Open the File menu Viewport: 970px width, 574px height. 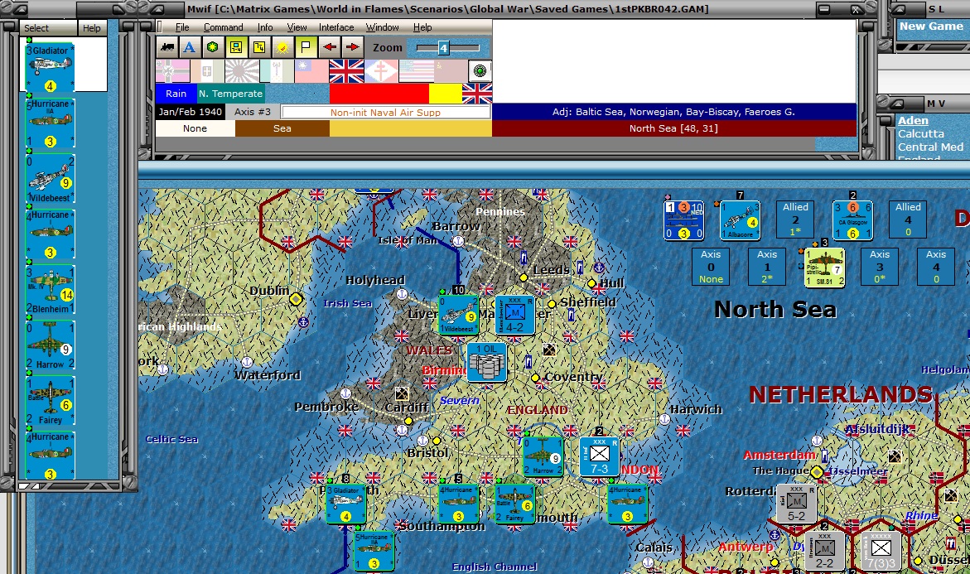[x=182, y=27]
